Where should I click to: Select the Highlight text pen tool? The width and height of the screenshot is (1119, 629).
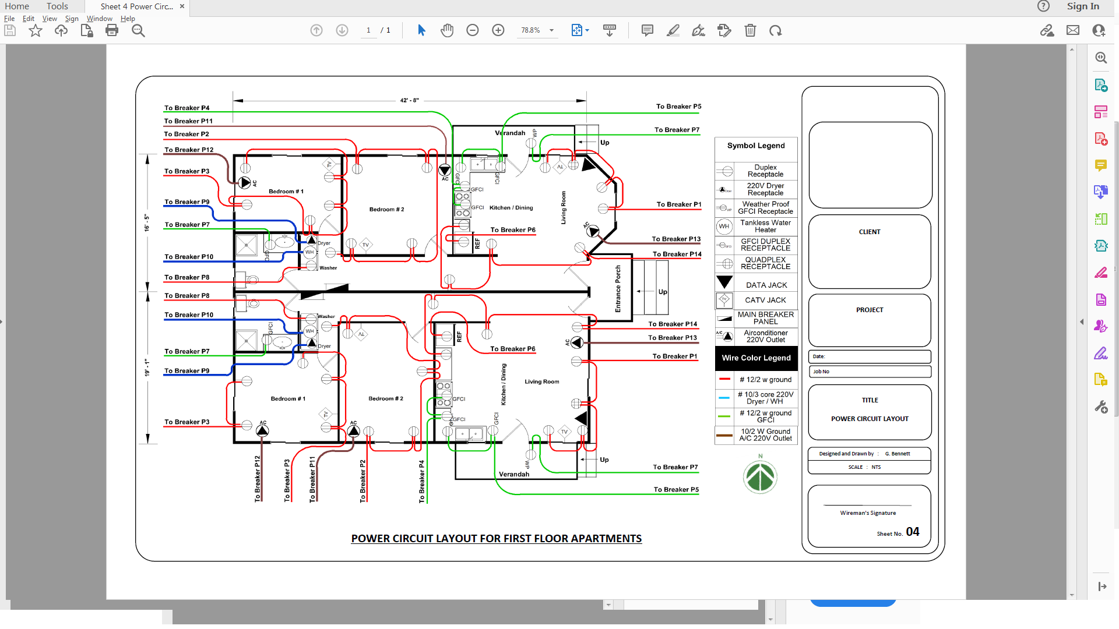[673, 30]
